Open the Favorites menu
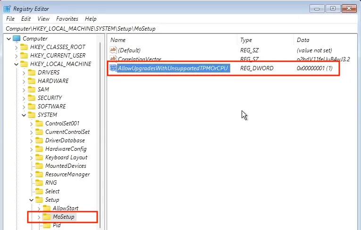This screenshot has height=230, width=361. pyautogui.click(x=67, y=19)
